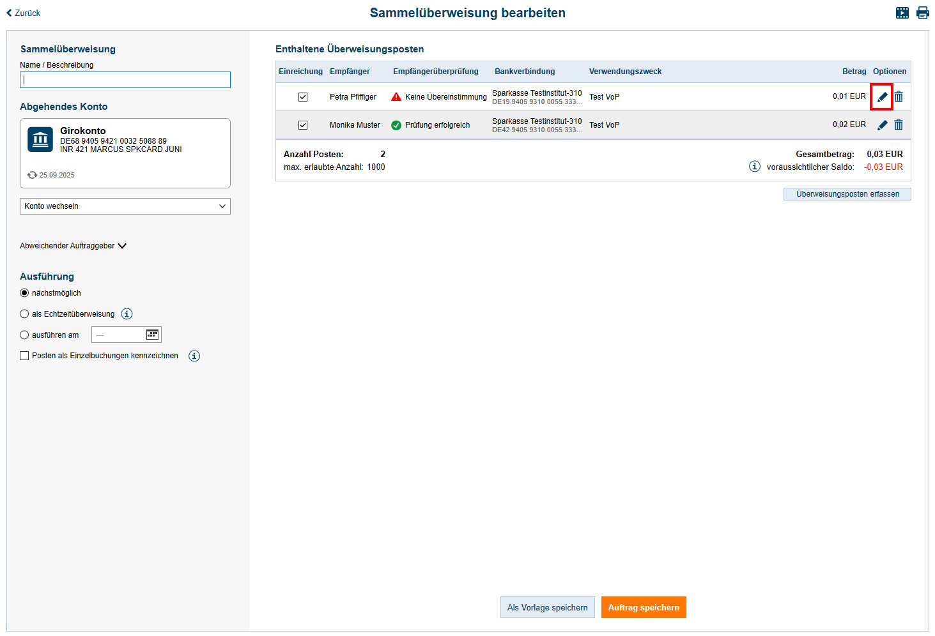The height and width of the screenshot is (636, 935).
Task: Show info for Einzelbuchungen kennzeichnen option
Action: coord(194,356)
